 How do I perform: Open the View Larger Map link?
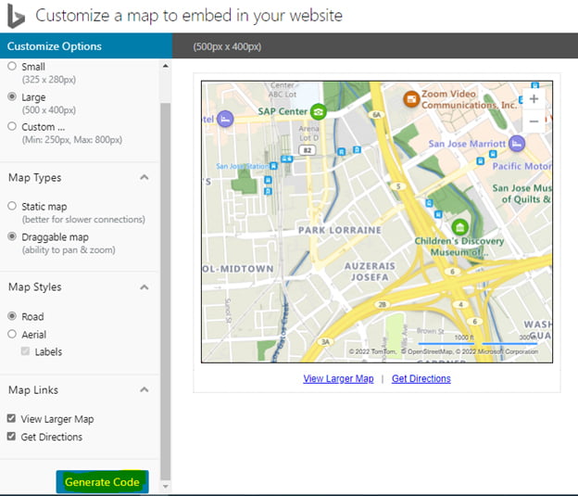click(338, 378)
